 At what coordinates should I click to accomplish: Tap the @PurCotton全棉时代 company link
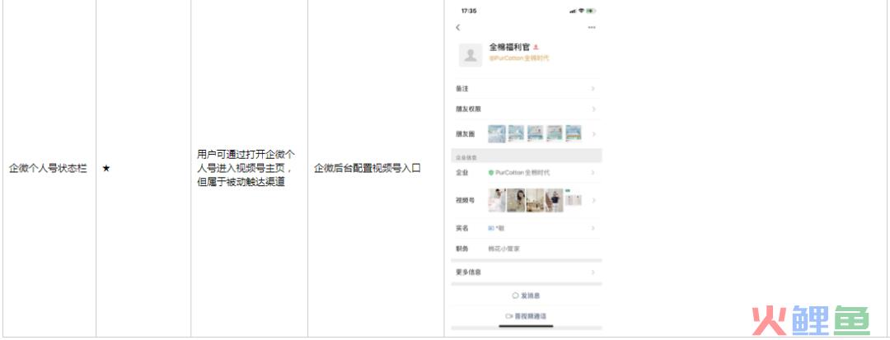pos(519,58)
